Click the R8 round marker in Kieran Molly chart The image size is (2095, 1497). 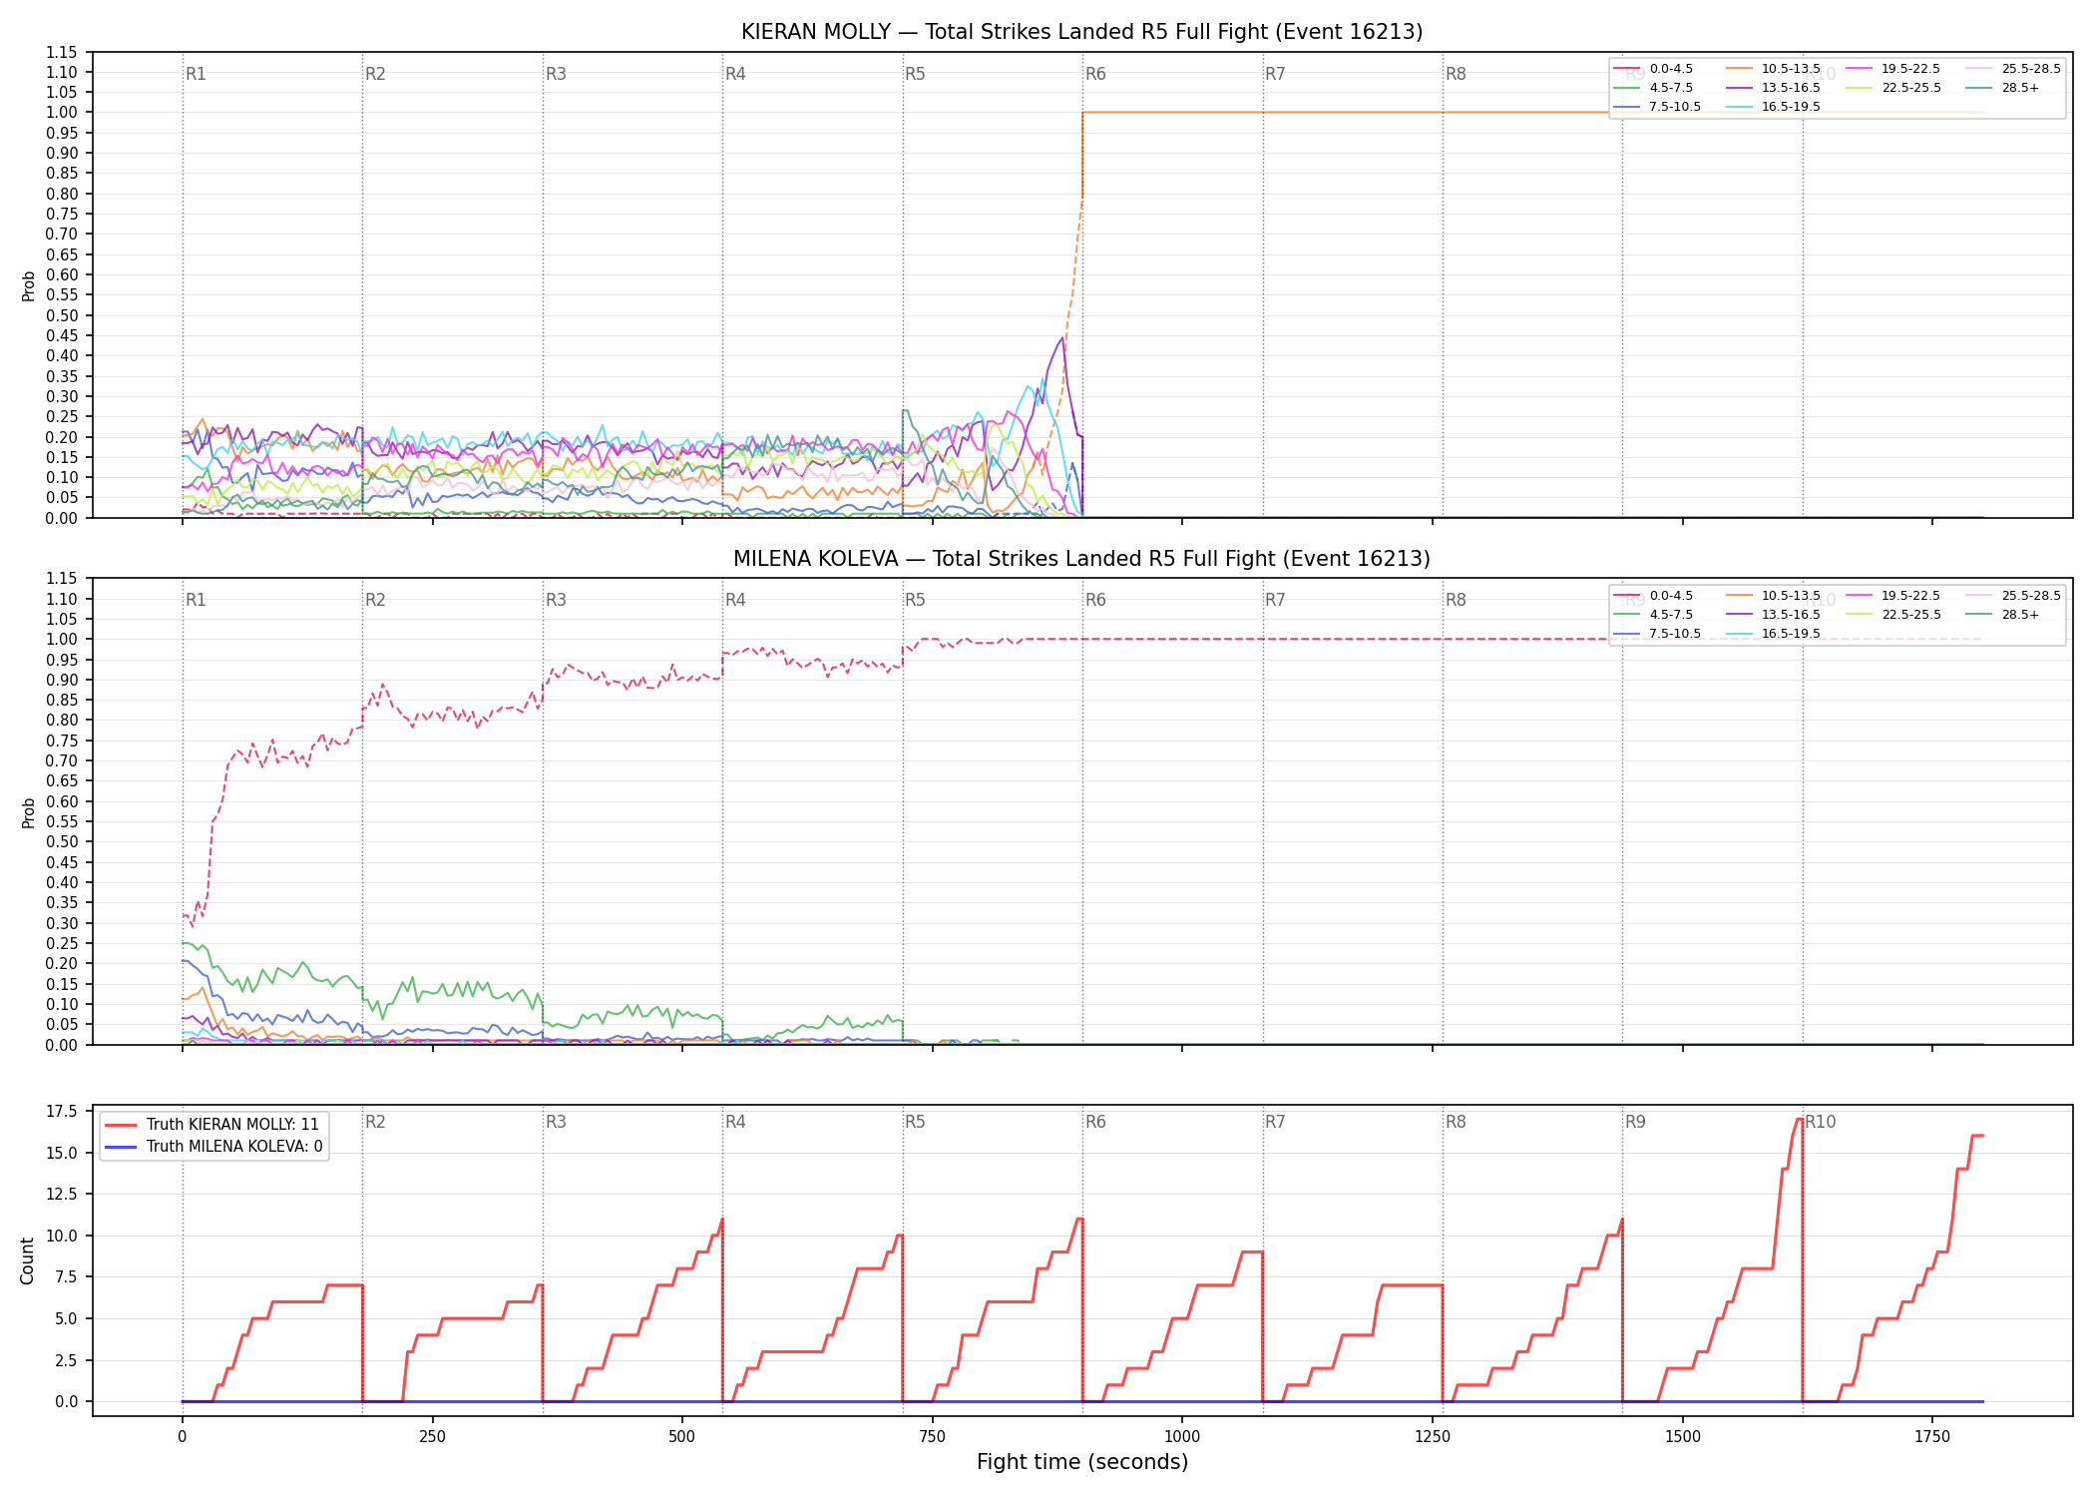tap(1456, 74)
